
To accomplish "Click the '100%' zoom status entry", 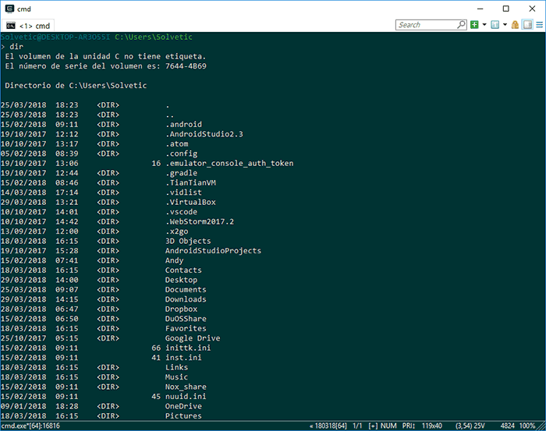I will pyautogui.click(x=527, y=426).
